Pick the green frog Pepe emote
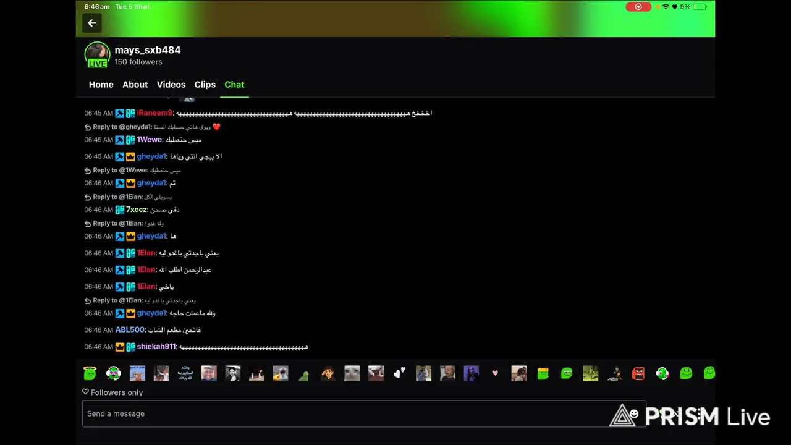Screen dimensions: 791x445 [304, 373]
